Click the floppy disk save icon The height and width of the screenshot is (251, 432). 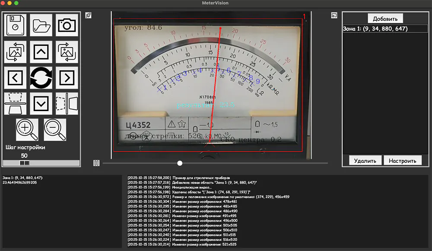pyautogui.click(x=15, y=25)
